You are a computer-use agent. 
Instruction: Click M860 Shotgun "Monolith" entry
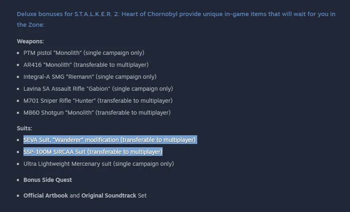[97, 113]
